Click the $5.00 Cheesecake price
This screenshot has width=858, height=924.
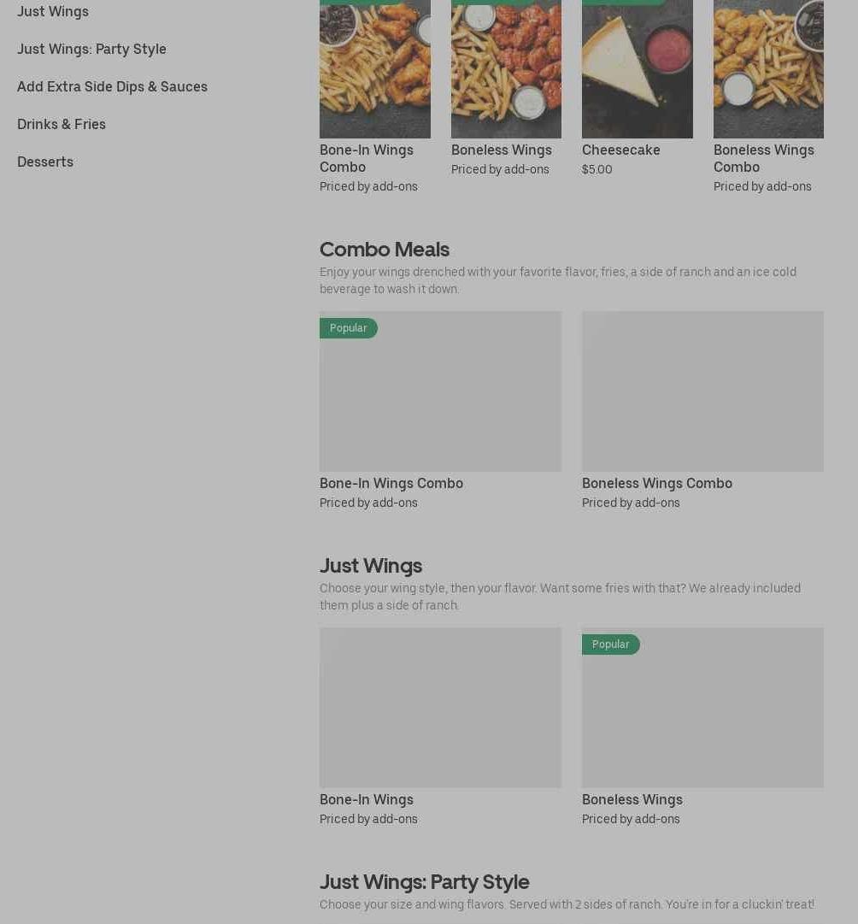[x=596, y=169]
